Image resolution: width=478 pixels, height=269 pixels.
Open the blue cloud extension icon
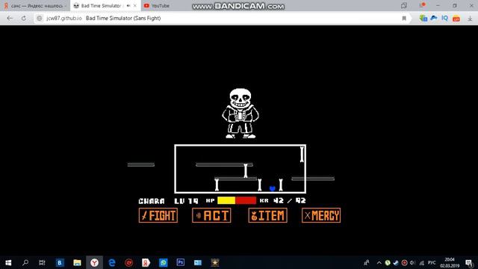(x=433, y=18)
